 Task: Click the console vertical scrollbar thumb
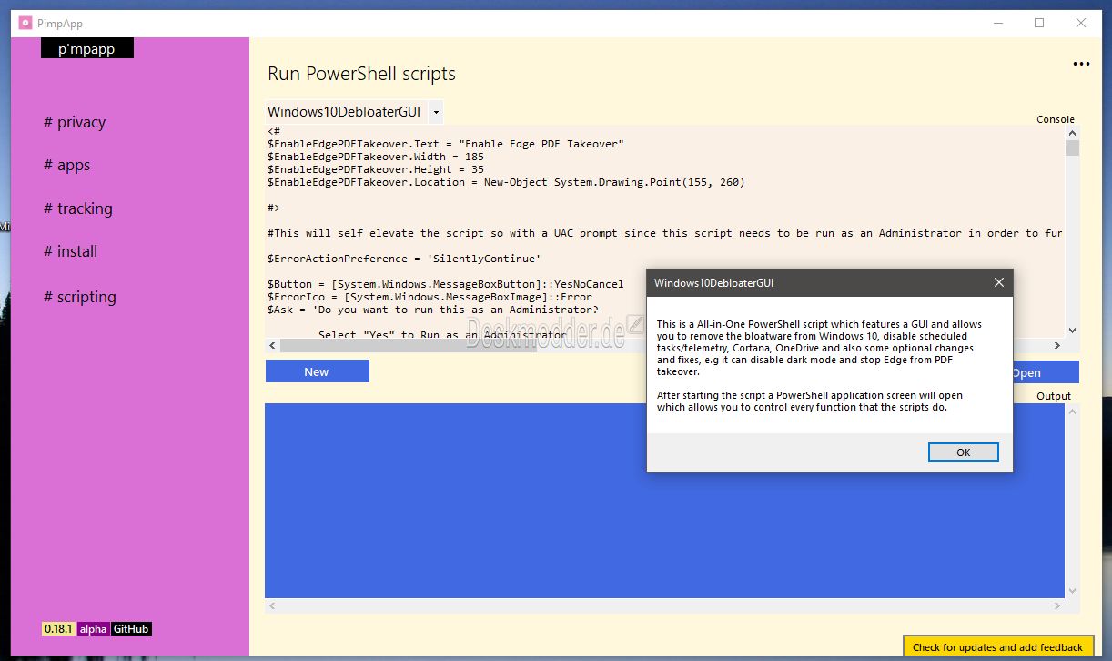[1072, 148]
